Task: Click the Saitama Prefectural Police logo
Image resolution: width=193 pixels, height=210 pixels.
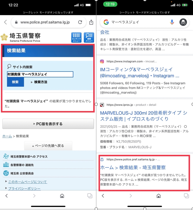Action: pos(20,37)
